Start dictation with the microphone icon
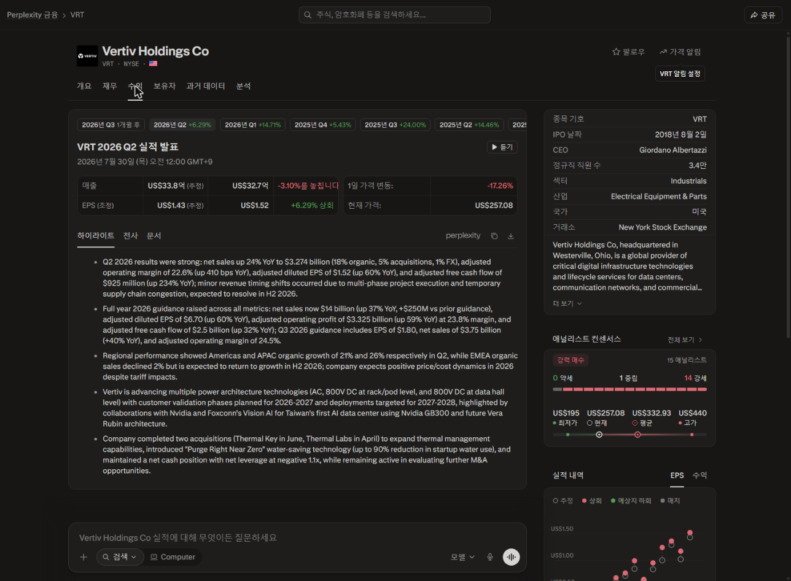Image resolution: width=791 pixels, height=581 pixels. (x=490, y=557)
